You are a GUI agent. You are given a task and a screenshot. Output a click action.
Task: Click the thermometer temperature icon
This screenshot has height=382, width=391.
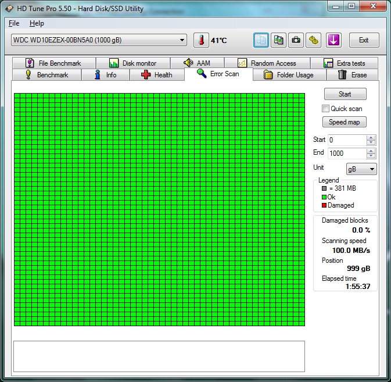[201, 40]
